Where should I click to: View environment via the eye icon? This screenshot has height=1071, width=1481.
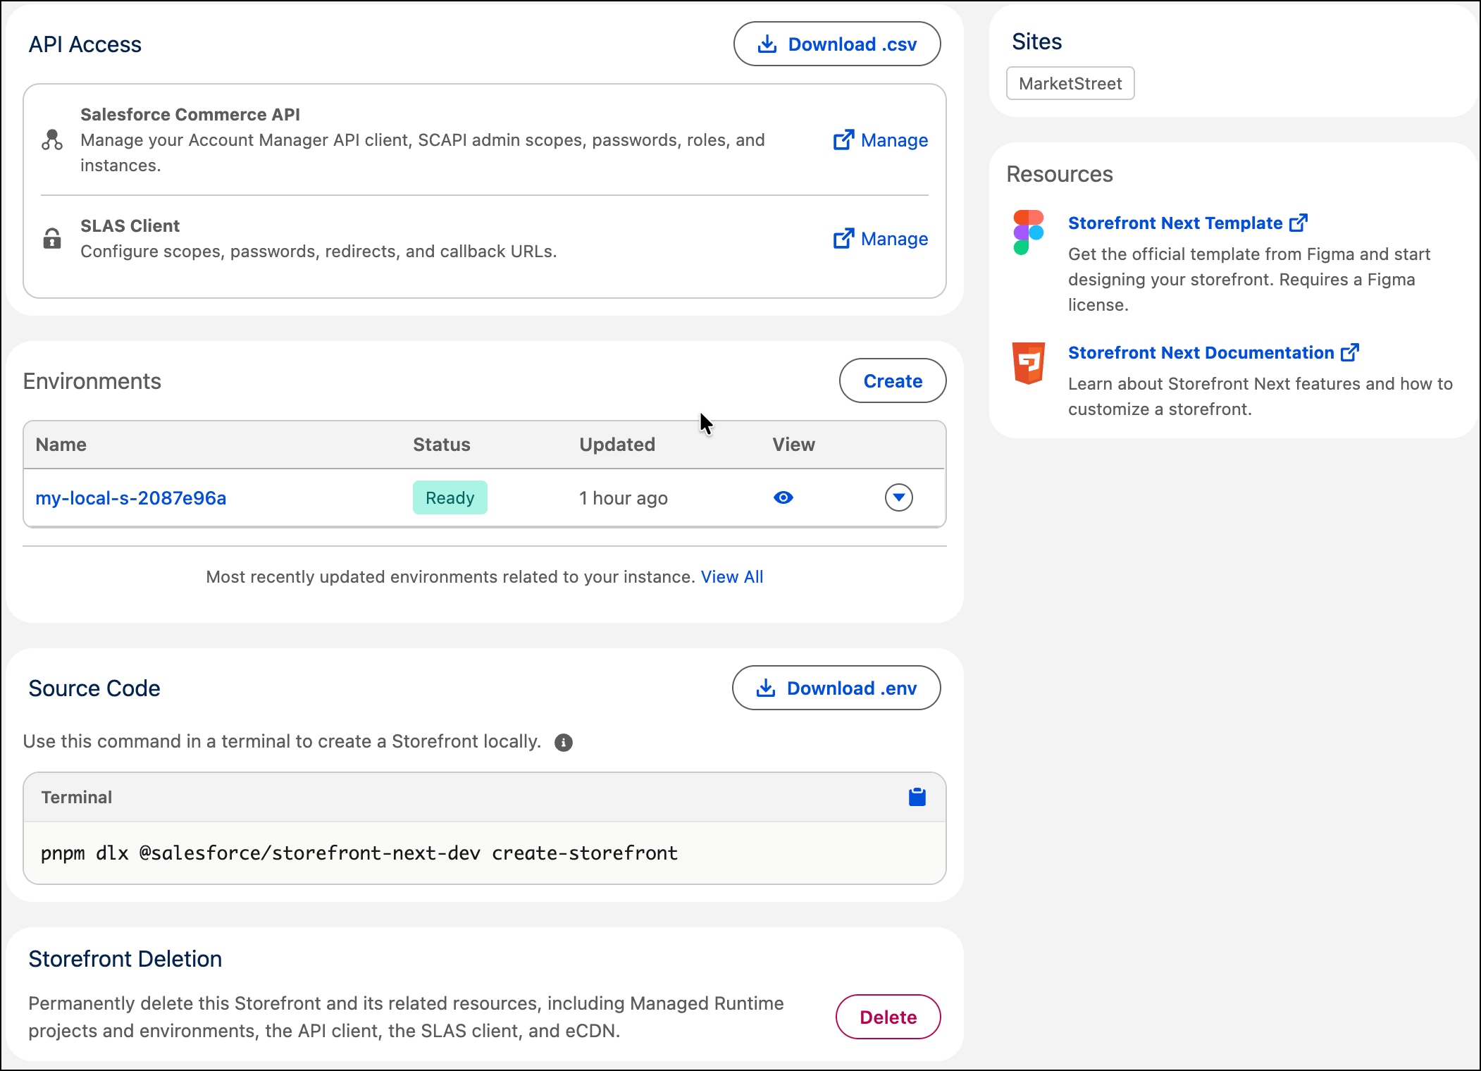pyautogui.click(x=783, y=497)
